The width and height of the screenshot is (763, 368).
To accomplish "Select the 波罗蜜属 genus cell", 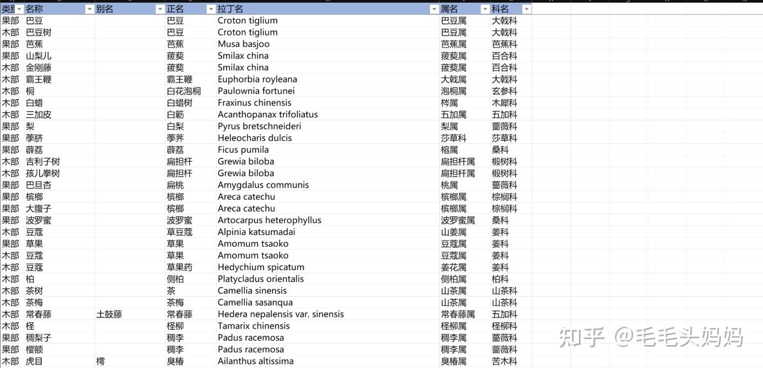I will [x=465, y=220].
